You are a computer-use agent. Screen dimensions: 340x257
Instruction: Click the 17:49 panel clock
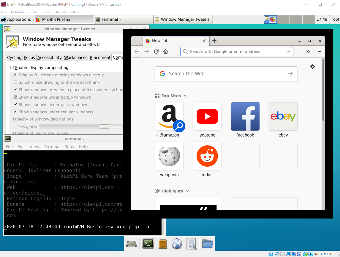coord(322,20)
